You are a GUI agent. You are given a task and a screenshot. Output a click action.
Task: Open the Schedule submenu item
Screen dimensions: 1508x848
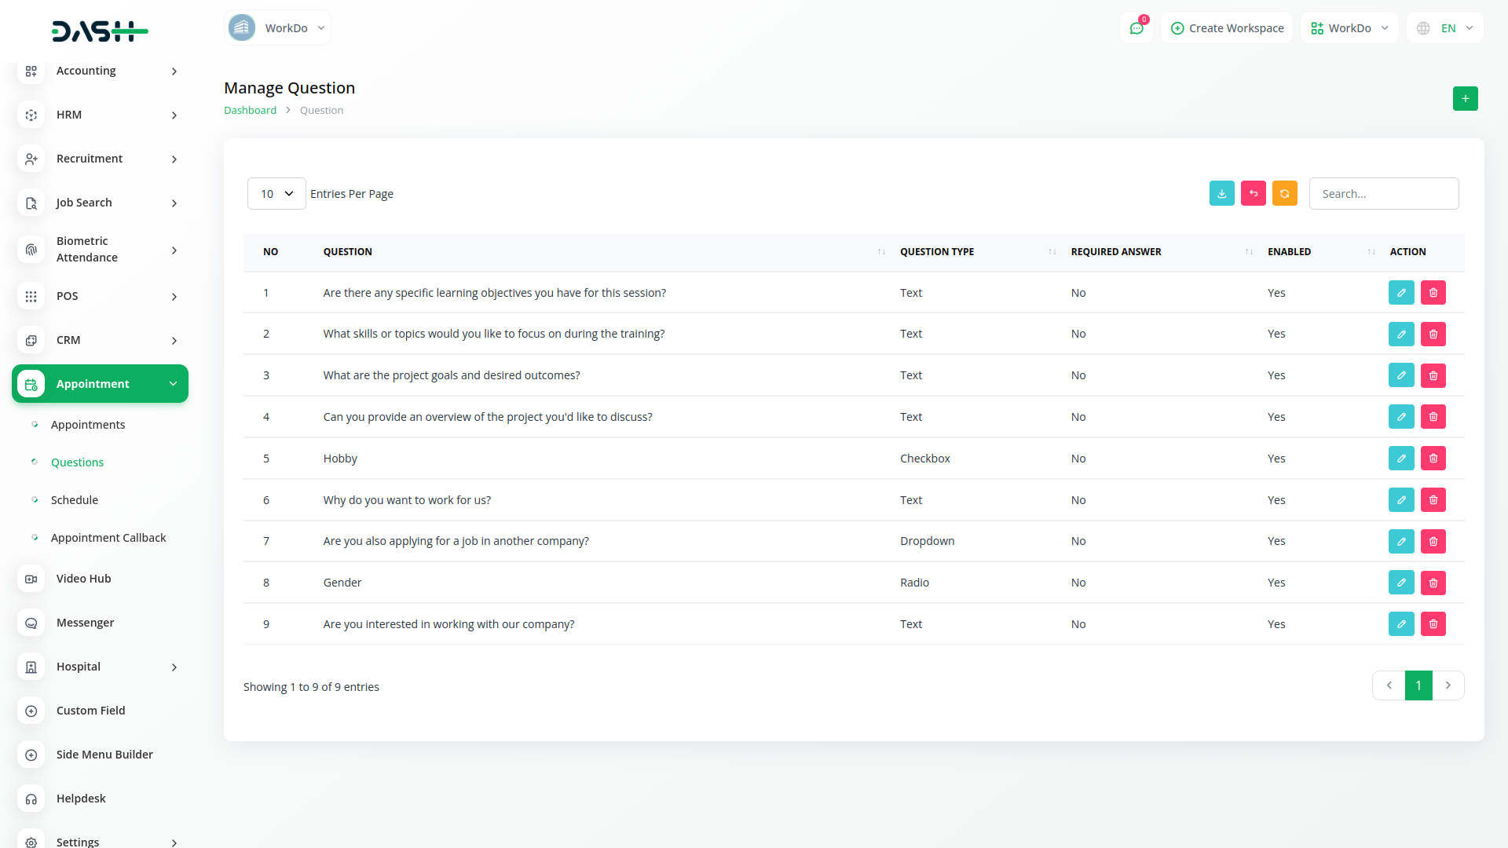75,500
